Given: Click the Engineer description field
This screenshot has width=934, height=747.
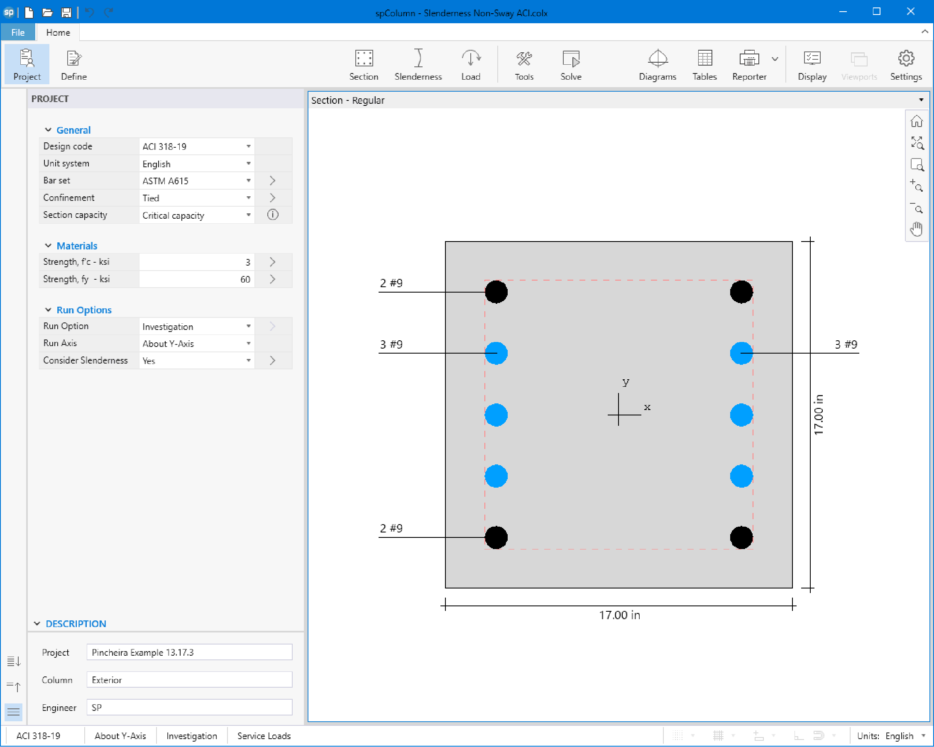Looking at the screenshot, I should (189, 708).
